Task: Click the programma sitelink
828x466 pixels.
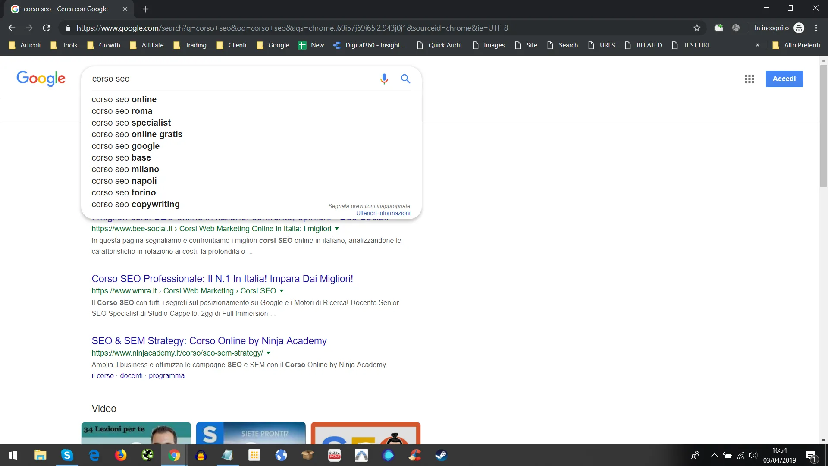Action: [166, 375]
